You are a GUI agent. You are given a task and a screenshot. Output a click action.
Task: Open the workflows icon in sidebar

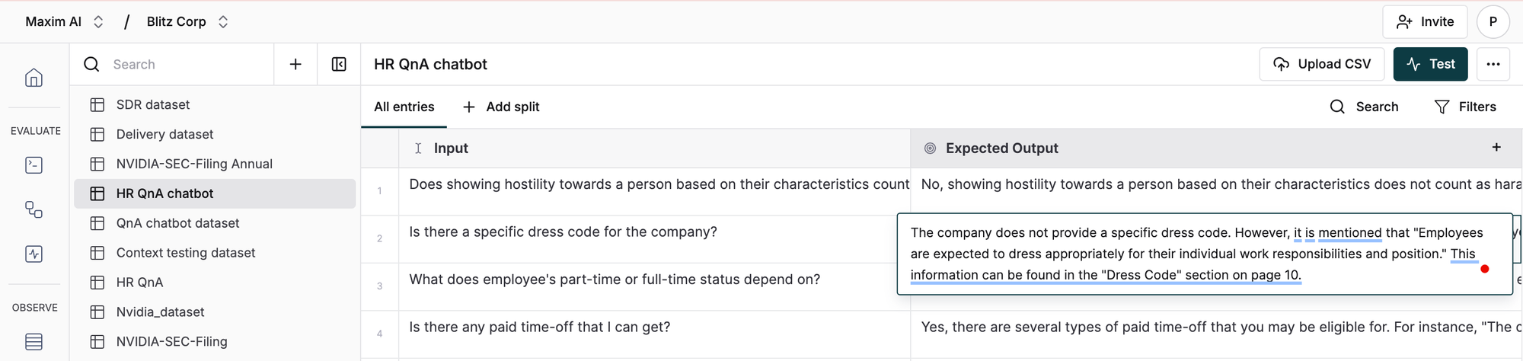click(x=34, y=209)
